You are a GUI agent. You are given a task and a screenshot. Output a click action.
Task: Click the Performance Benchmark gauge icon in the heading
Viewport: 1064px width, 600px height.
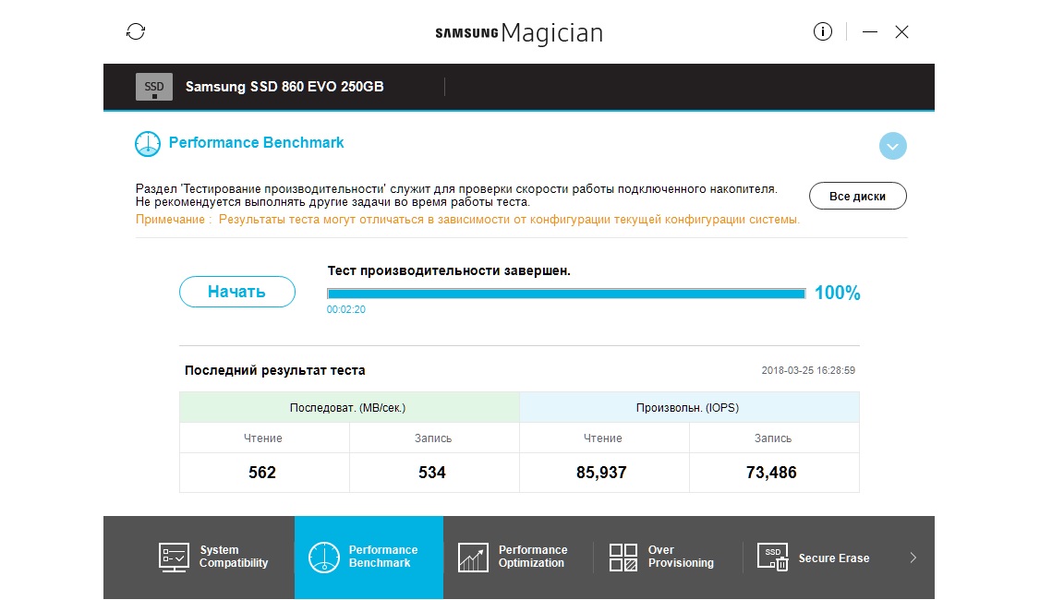pos(148,143)
